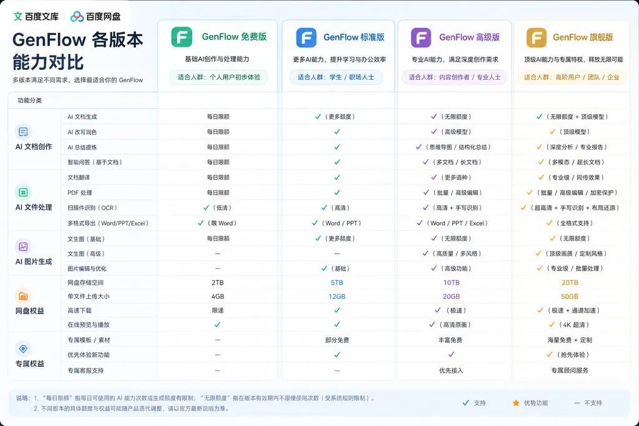This screenshot has height=426, width=639.
Task: Click the 适合人群: 高阶用户 / 团队 / 企业 pill
Action: (x=572, y=77)
